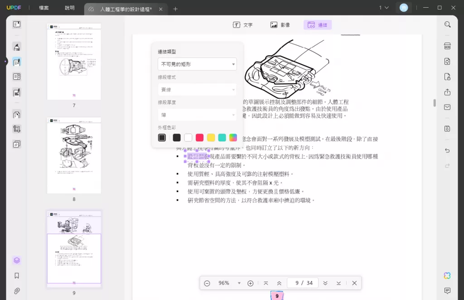Zoom out with the minus button
The image size is (464, 300).
(207, 283)
